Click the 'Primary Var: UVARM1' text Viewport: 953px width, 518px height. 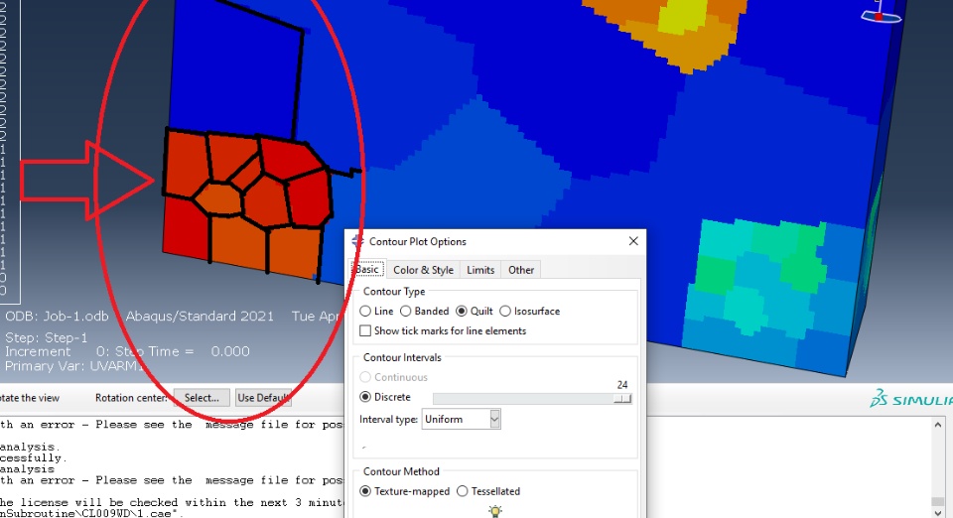pos(74,366)
